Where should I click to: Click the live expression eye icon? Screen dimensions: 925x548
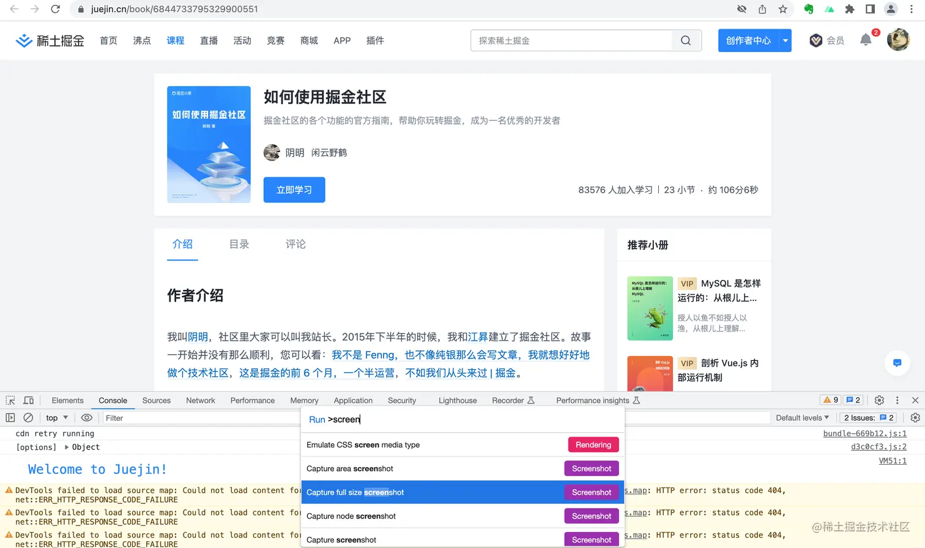[x=87, y=418]
